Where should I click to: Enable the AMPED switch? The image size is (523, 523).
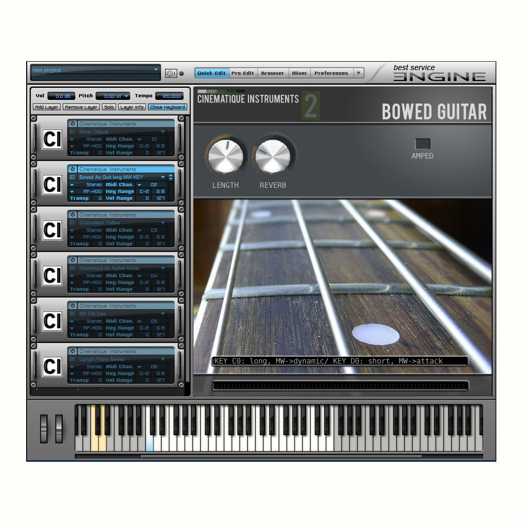[422, 144]
